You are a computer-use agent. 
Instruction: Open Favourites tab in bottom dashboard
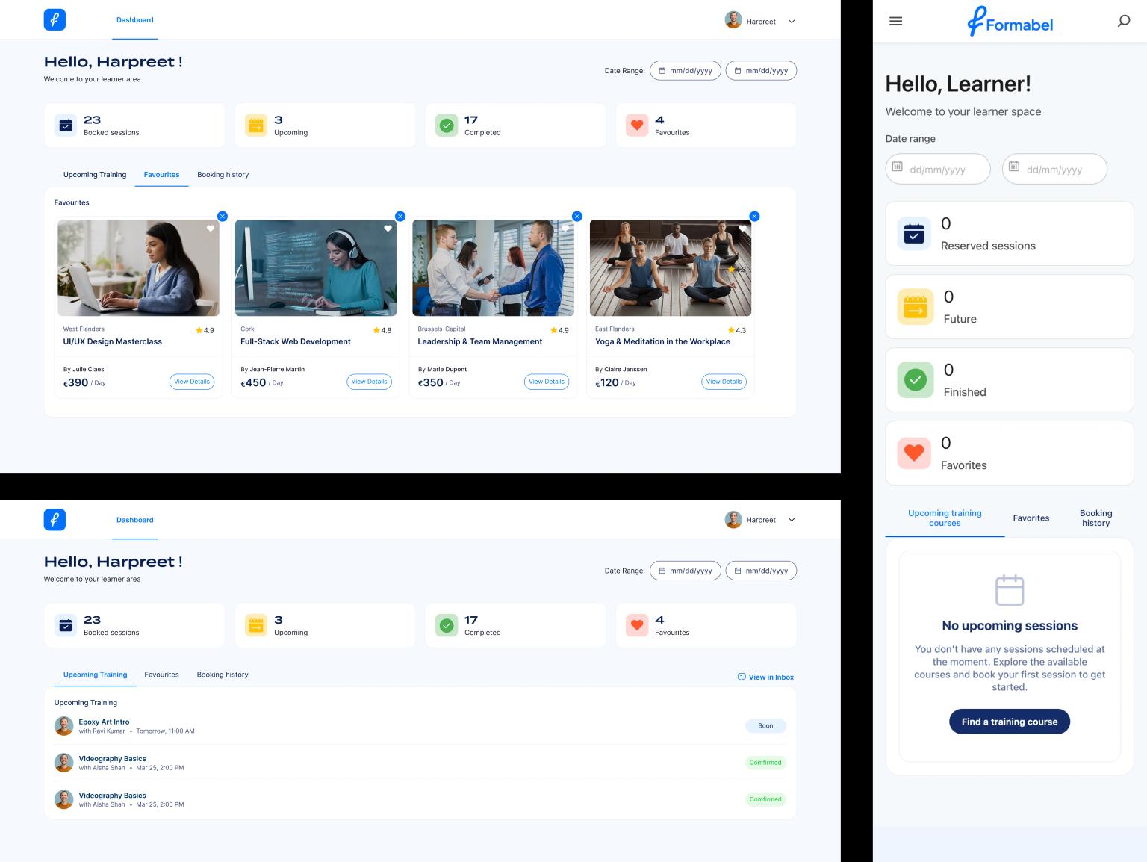pos(161,675)
